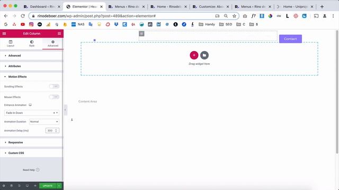Open the Save Options arrow
Screen dimensions: 339x190
tap(59, 186)
